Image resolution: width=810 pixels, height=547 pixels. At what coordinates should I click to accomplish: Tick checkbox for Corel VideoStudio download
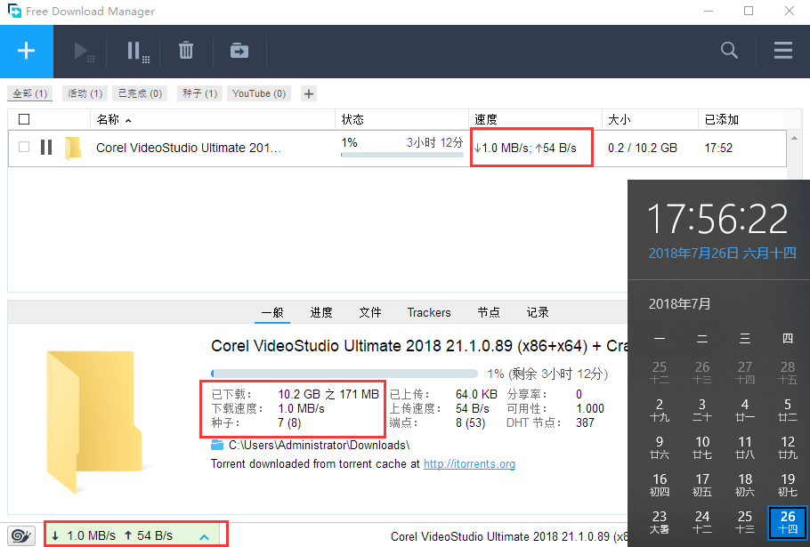point(24,147)
